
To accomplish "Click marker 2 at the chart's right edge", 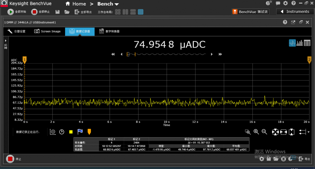I will [x=309, y=60].
